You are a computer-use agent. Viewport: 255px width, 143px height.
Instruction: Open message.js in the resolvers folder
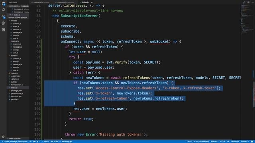pyautogui.click(x=17, y=47)
